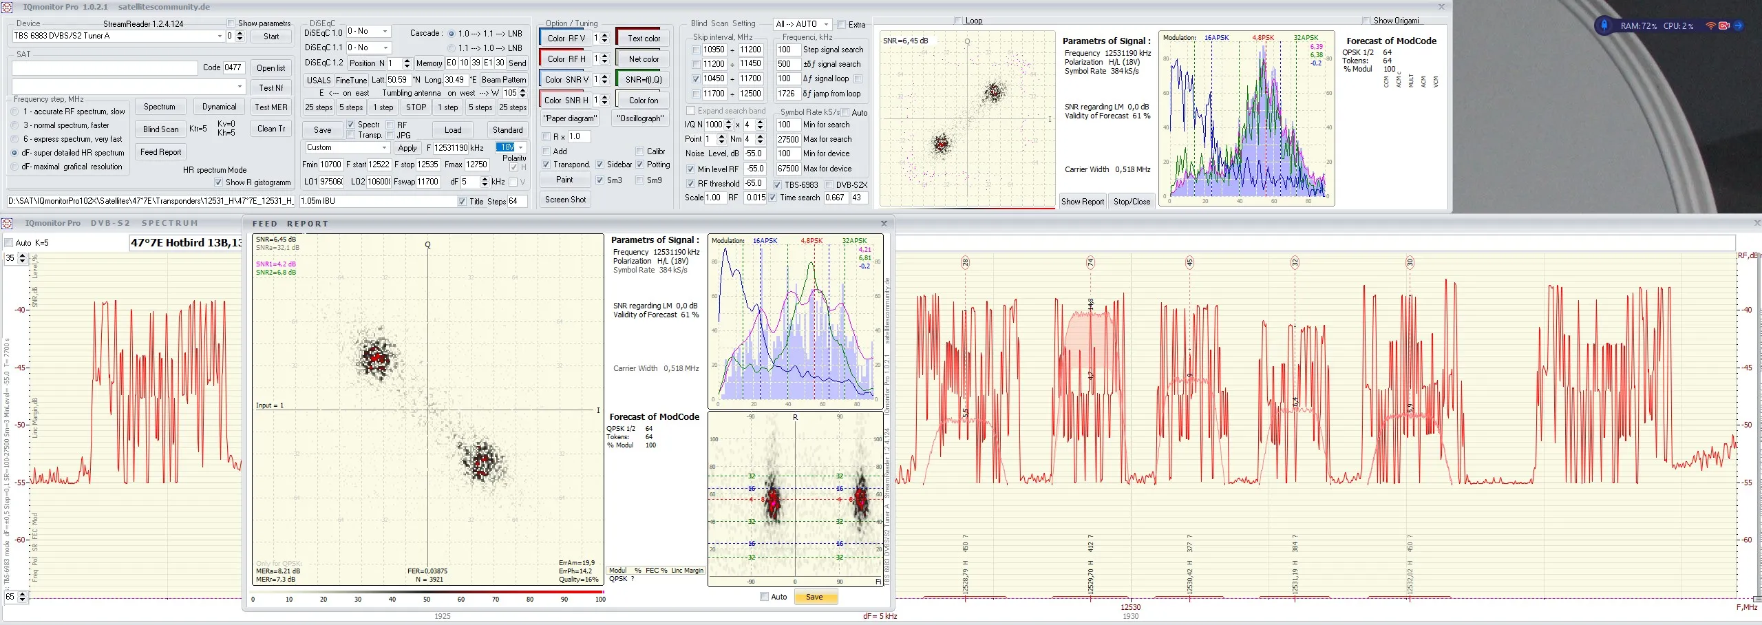Click the Blind Scan button

(160, 129)
